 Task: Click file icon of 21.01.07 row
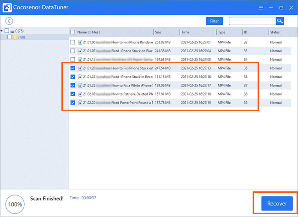coord(80,51)
